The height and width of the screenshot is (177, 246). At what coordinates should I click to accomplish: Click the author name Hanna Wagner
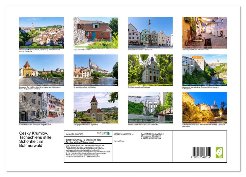click(119, 141)
